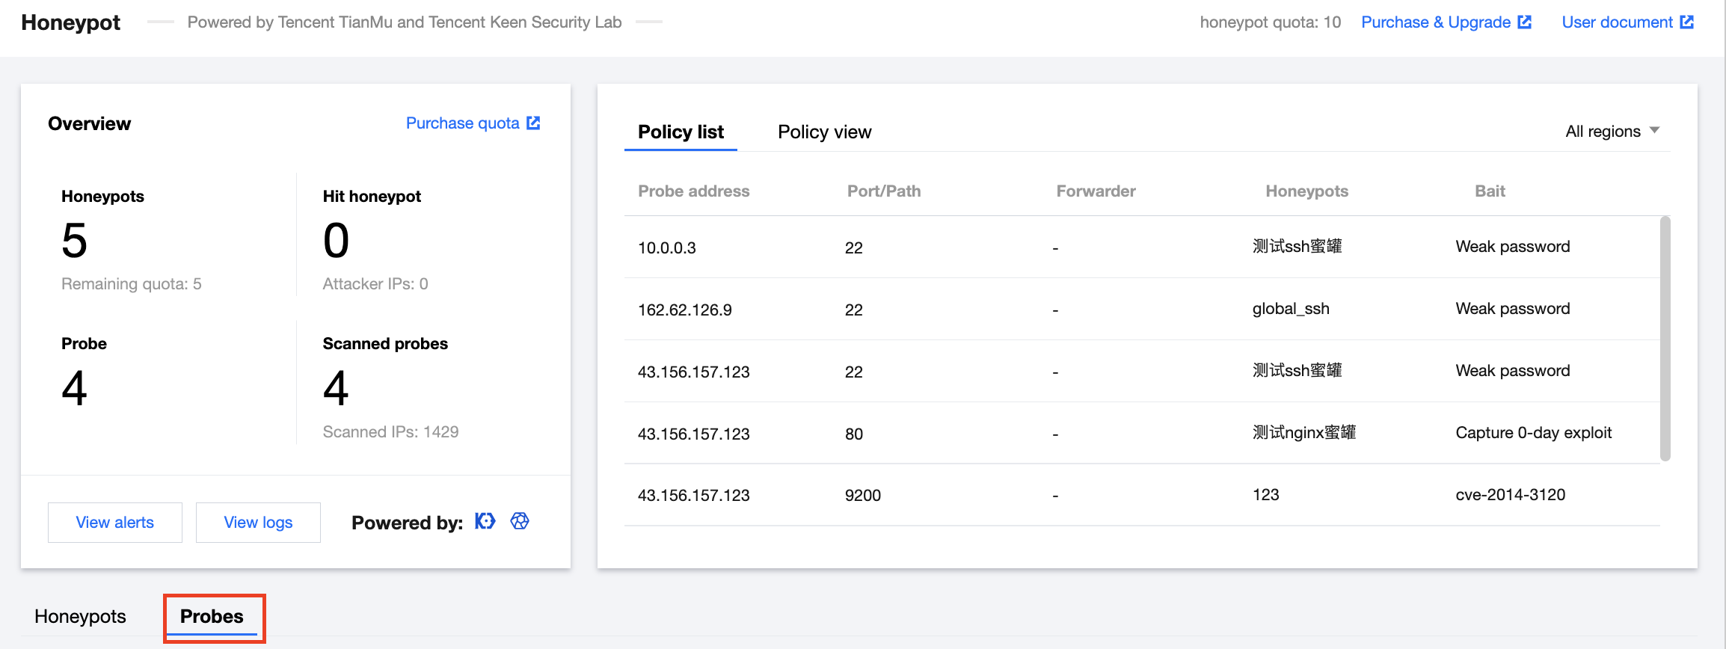
Task: Click the View logs button
Action: (x=258, y=523)
